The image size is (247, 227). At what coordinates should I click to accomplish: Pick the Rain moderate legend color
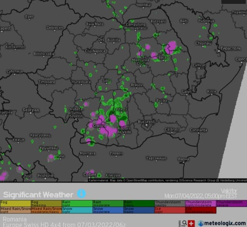pyautogui.click(x=108, y=203)
